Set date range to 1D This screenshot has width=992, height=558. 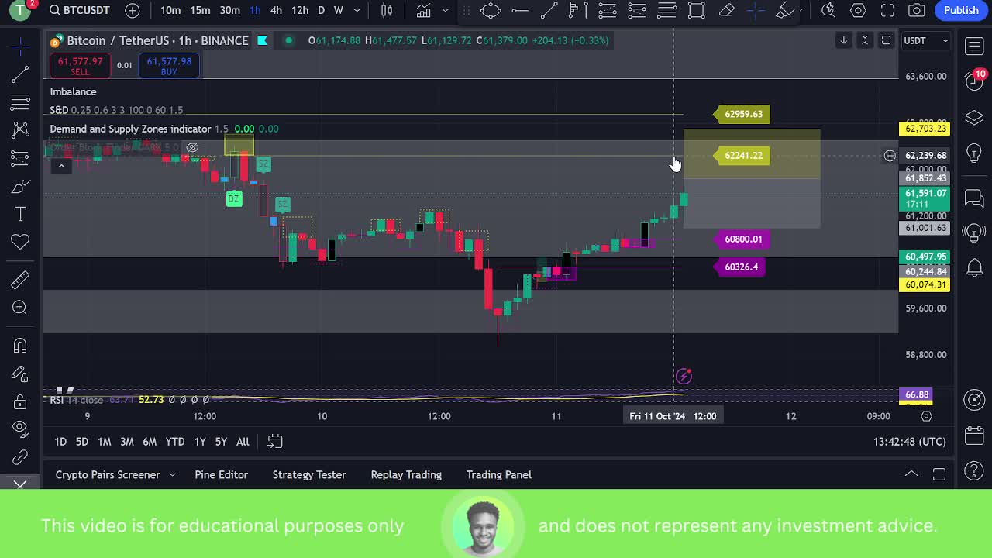tap(60, 442)
